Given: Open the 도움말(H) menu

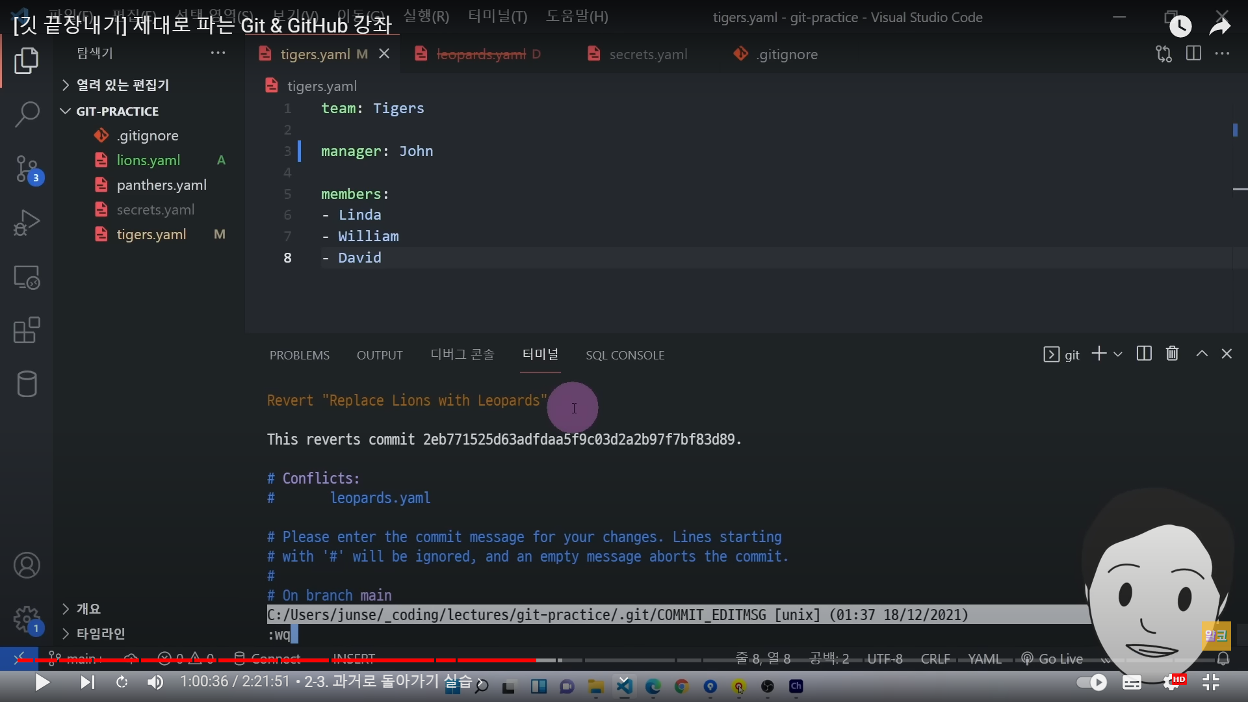Looking at the screenshot, I should click(577, 17).
